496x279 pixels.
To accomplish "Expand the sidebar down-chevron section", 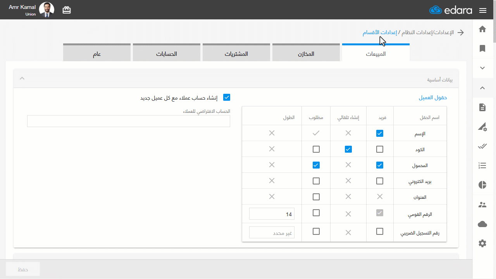I will tap(482, 68).
